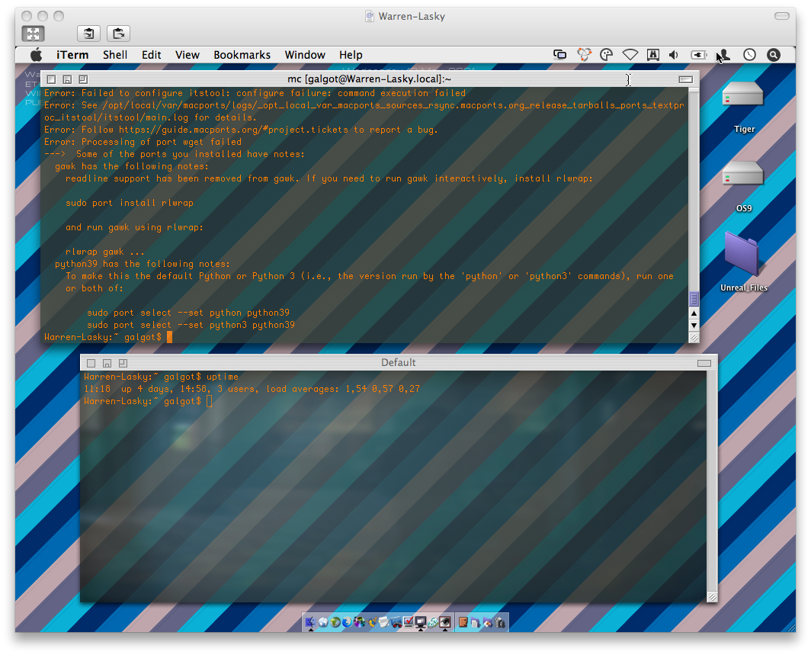Select the OS9 drive on desktop
The image size is (811, 655).
click(743, 175)
